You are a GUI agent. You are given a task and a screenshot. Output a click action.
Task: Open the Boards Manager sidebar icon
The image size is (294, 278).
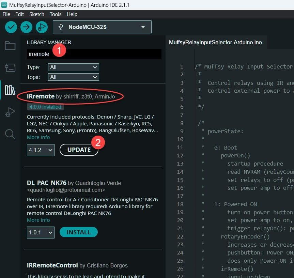coord(10,68)
